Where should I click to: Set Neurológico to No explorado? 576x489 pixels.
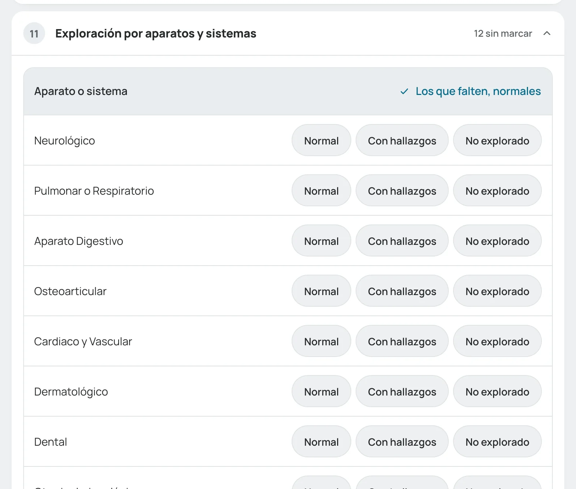pos(497,140)
